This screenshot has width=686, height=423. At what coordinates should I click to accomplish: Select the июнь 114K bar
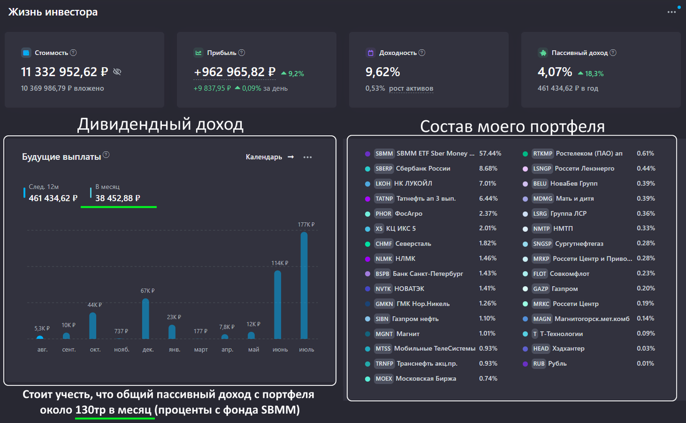[x=278, y=305]
